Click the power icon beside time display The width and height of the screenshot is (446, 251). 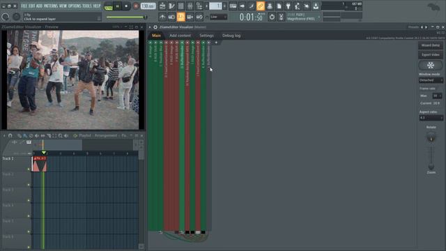(272, 17)
